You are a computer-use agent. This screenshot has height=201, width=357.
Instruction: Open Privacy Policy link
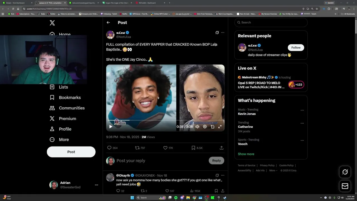pyautogui.click(x=267, y=166)
